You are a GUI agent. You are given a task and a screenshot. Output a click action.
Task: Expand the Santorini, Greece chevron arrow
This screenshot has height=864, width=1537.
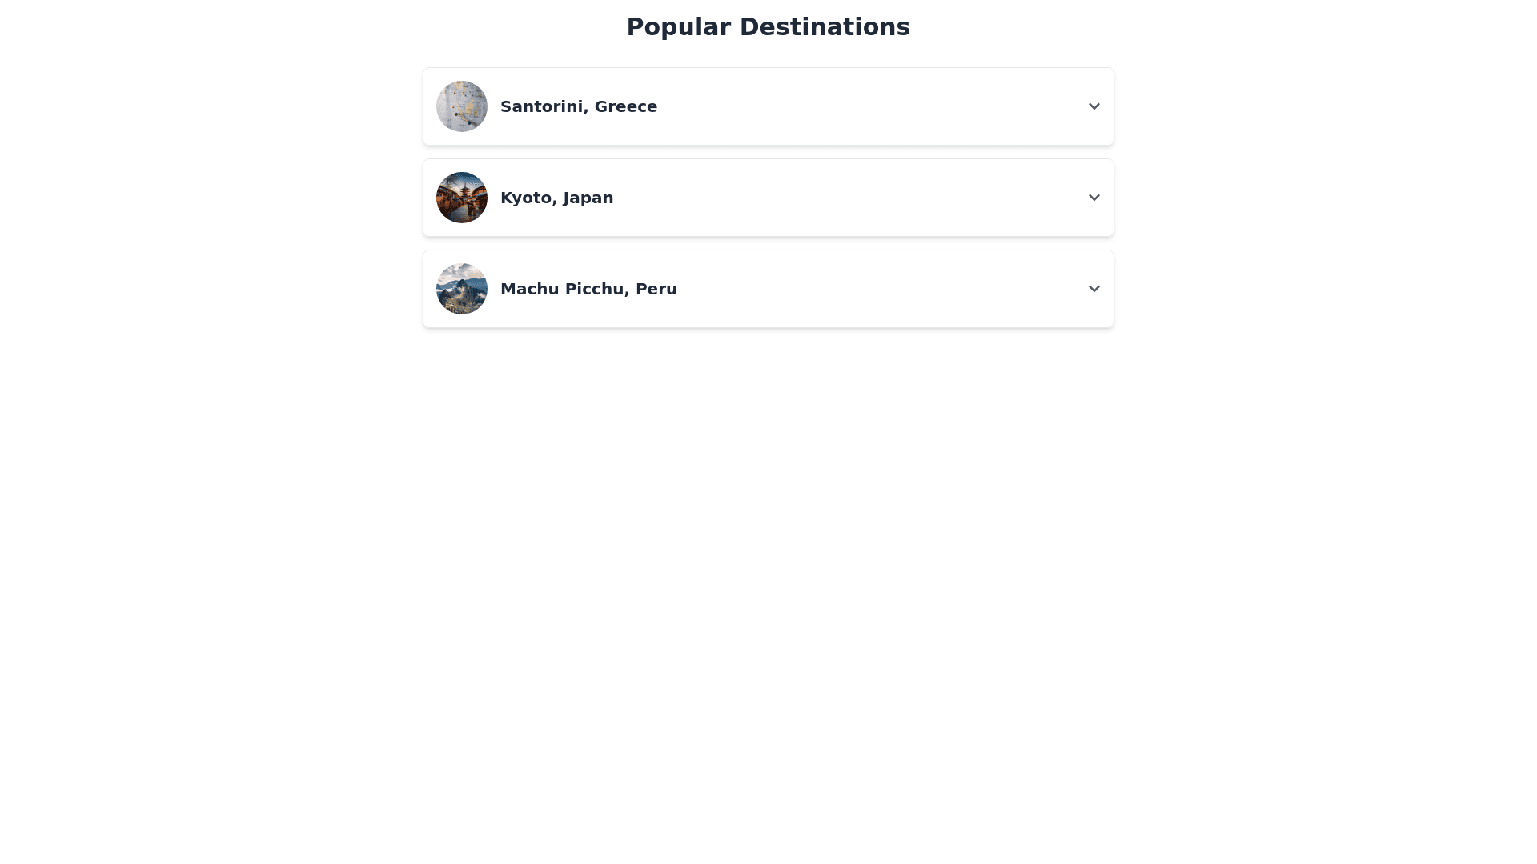point(1094,106)
